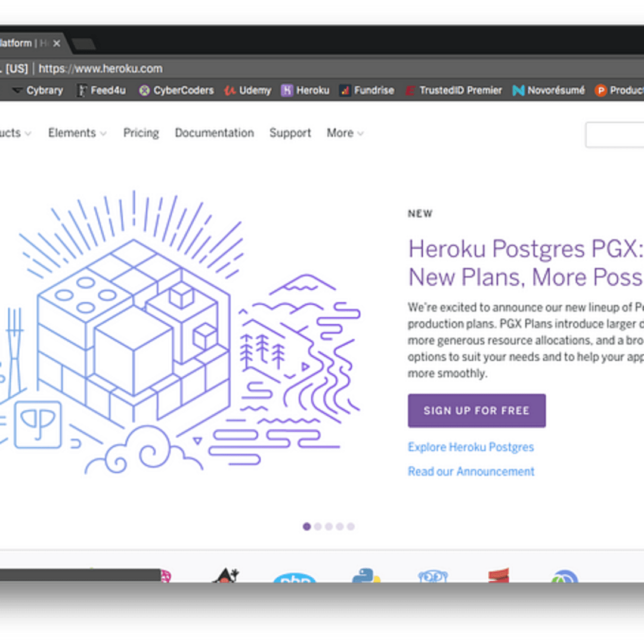Open the Heroku bookmark
This screenshot has width=644, height=644.
(305, 91)
